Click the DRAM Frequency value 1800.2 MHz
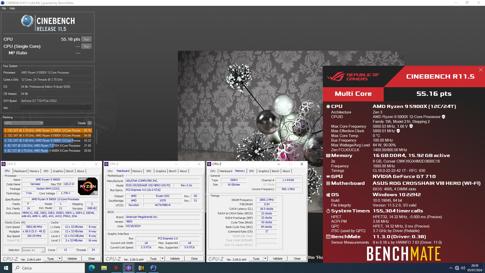 click(266, 200)
